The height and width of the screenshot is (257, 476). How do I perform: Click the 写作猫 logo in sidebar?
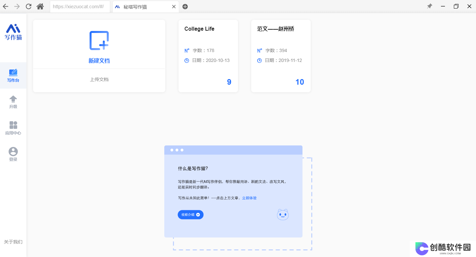pos(13,32)
